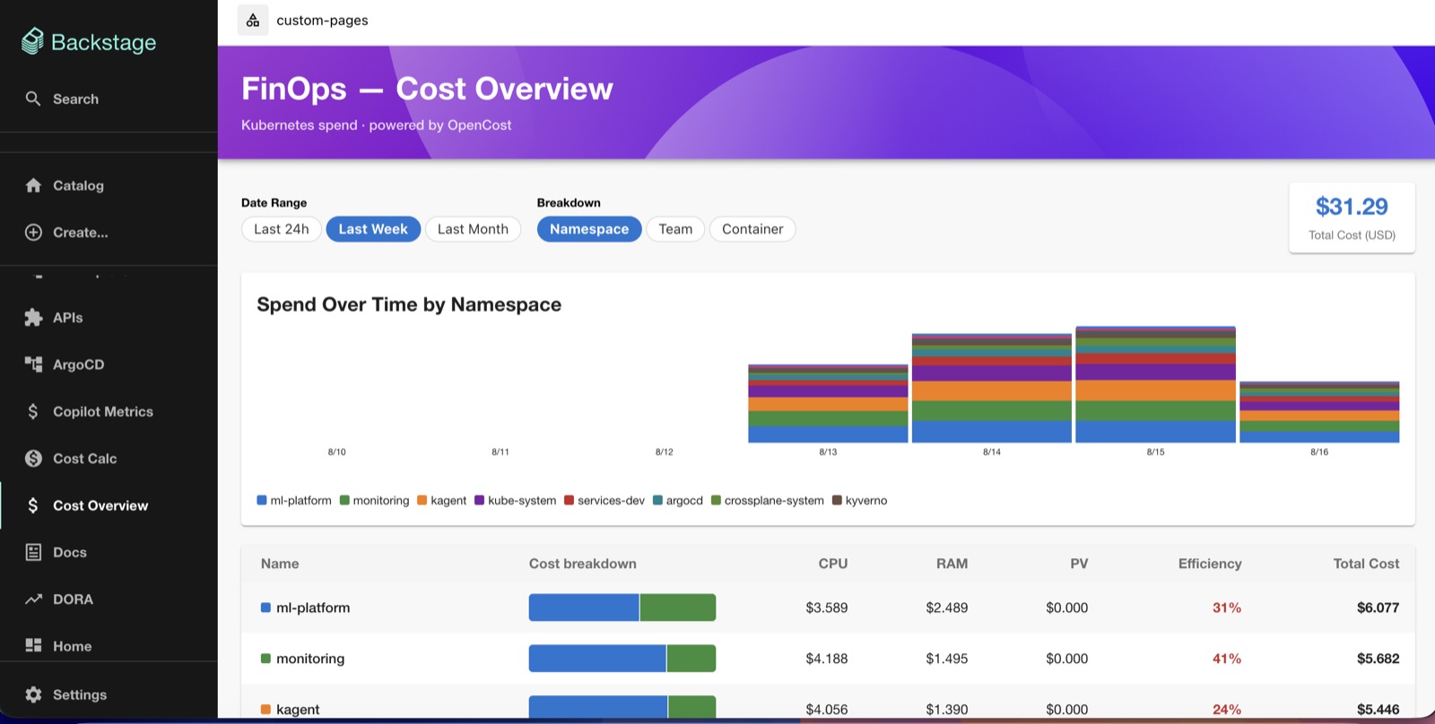Select the Last 24h date range

(x=281, y=229)
